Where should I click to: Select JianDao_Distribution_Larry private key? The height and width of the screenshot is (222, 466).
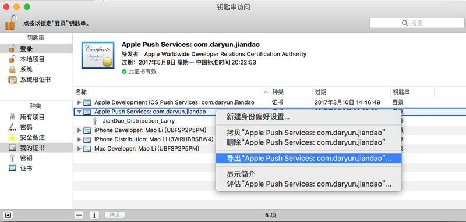[x=139, y=121]
